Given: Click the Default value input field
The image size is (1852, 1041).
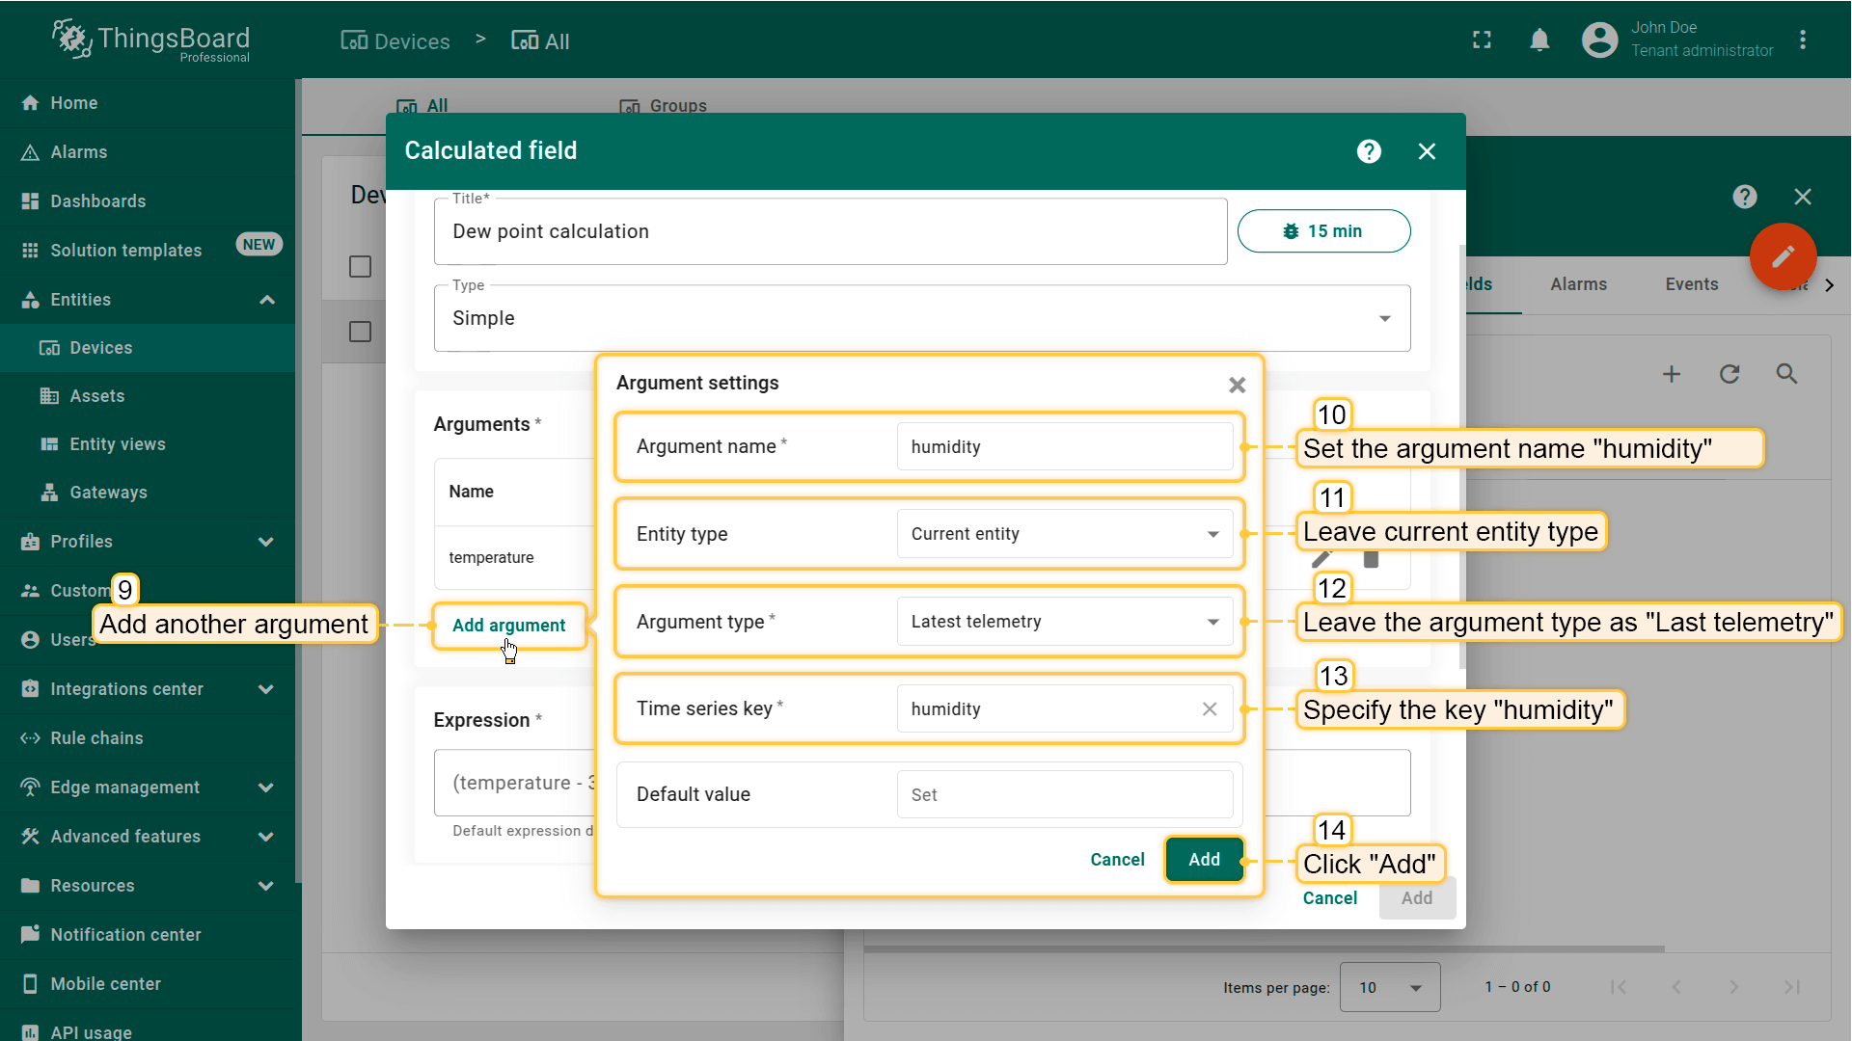Looking at the screenshot, I should point(1064,795).
